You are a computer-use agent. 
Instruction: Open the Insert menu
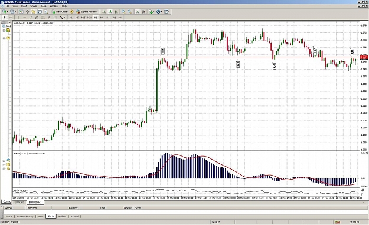(x=24, y=6)
